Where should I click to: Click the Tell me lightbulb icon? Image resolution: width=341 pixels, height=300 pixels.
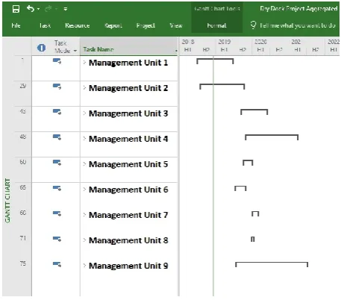(253, 25)
